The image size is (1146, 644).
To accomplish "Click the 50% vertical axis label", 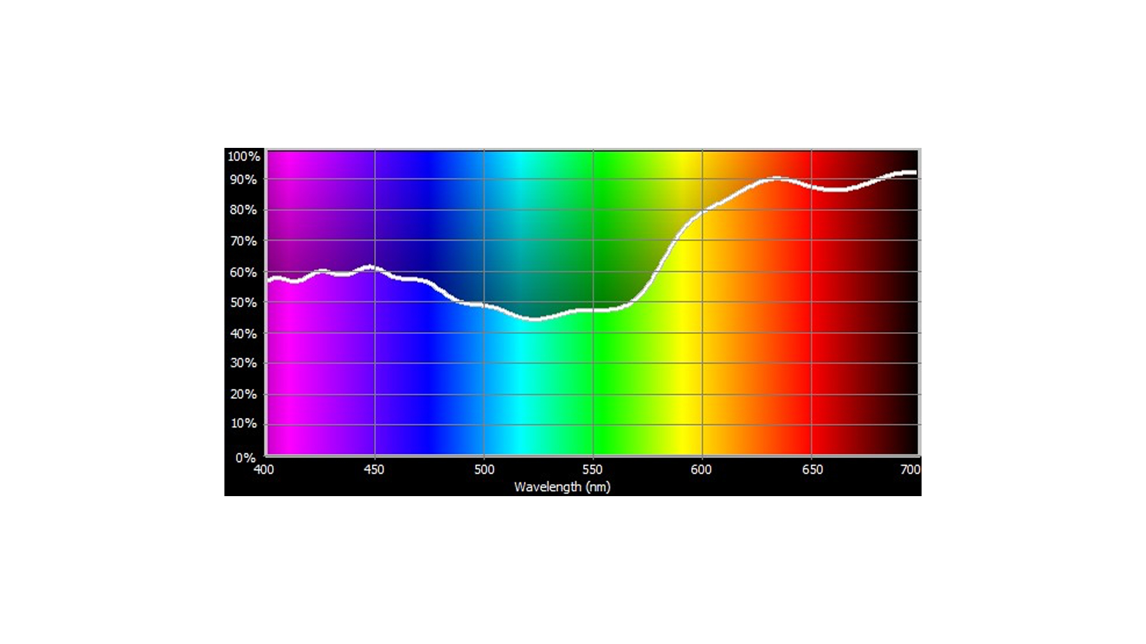I will [244, 303].
